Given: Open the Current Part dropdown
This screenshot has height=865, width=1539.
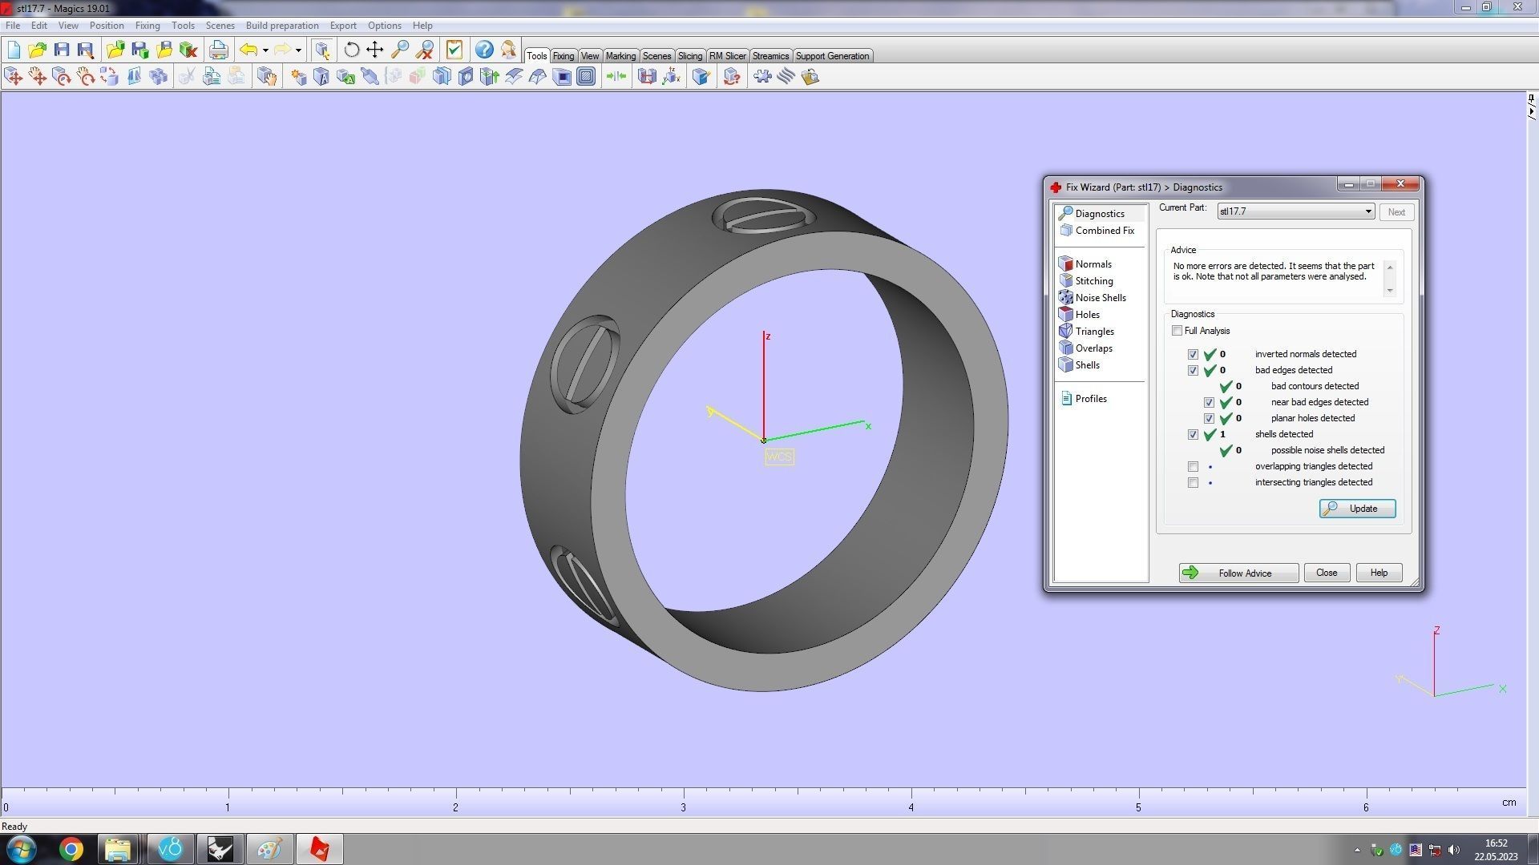Looking at the screenshot, I should [1368, 211].
